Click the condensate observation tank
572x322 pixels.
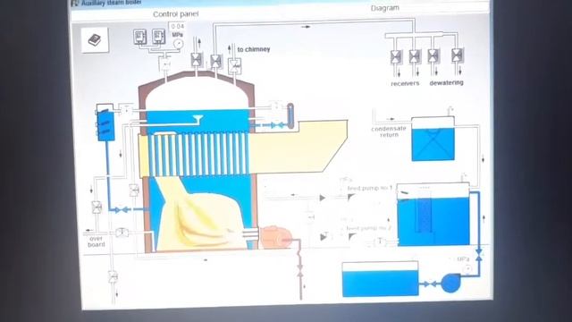coord(433,139)
